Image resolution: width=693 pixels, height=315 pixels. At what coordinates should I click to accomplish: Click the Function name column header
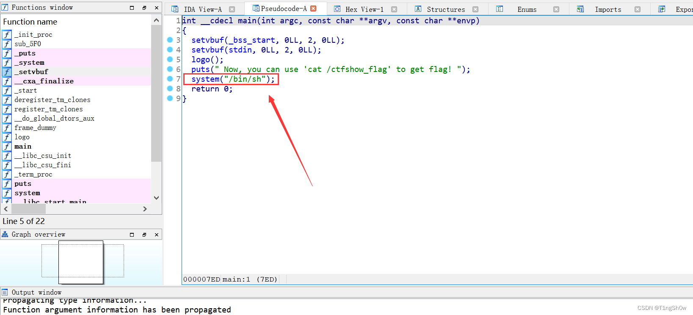pyautogui.click(x=30, y=22)
